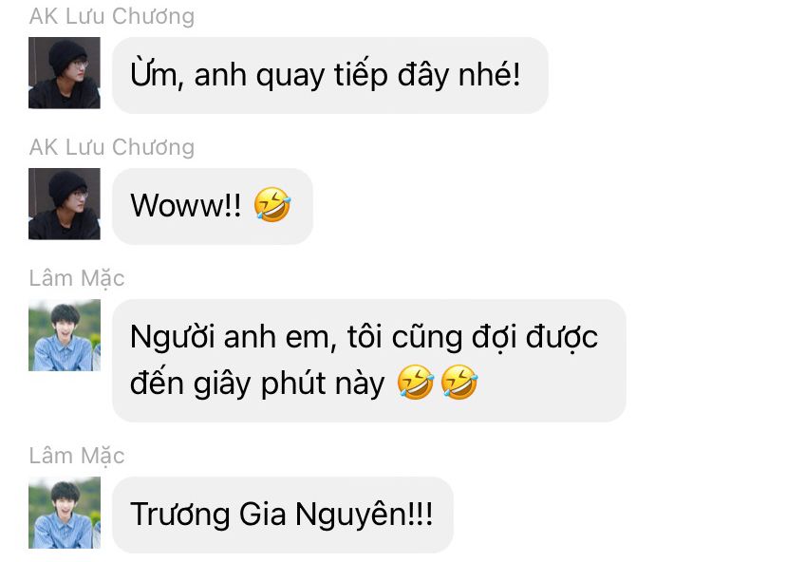This screenshot has height=562, width=786.
Task: Select the 'Trương Gia Nguyên!!!' message bubble
Action: [x=283, y=515]
